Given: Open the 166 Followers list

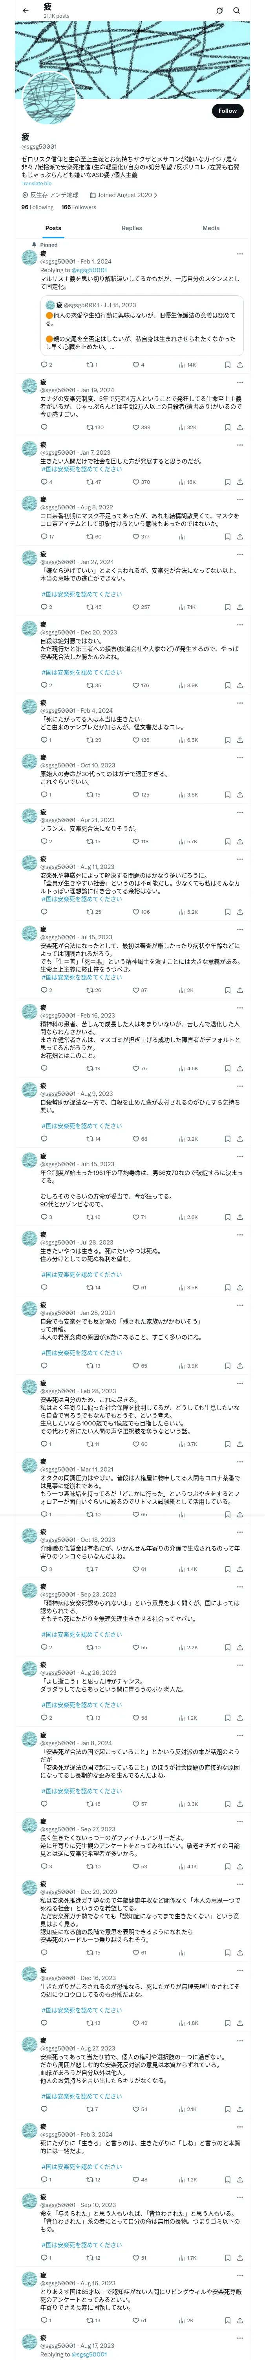Looking at the screenshot, I should click(x=79, y=207).
